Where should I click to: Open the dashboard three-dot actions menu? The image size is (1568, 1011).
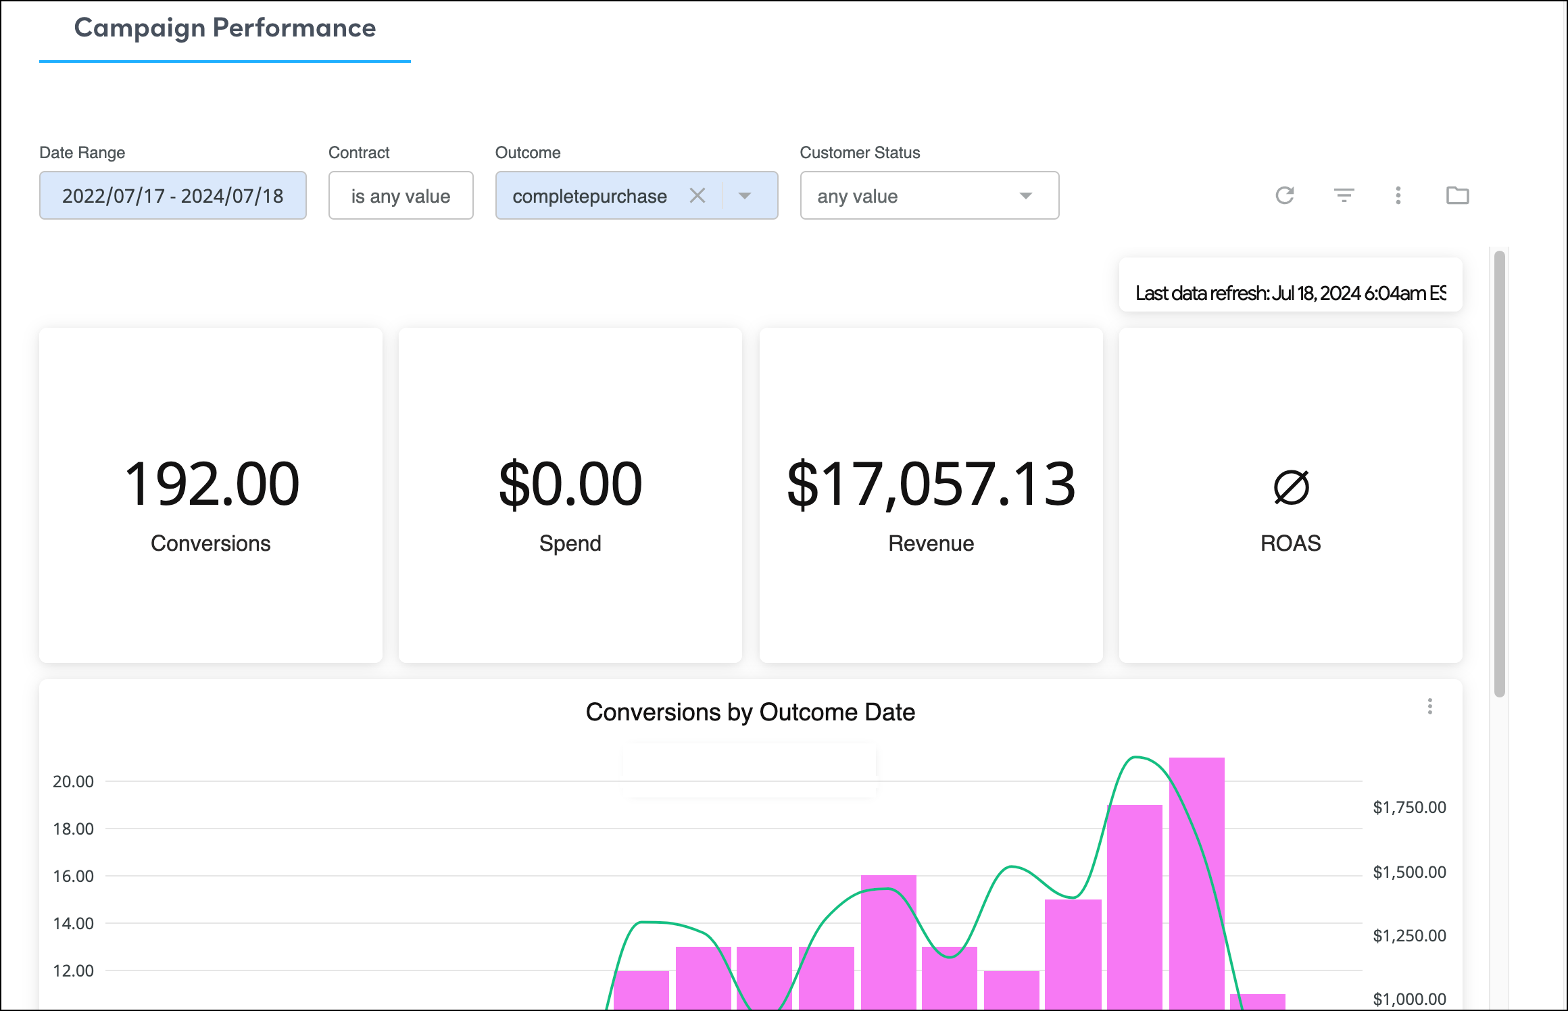[1398, 195]
